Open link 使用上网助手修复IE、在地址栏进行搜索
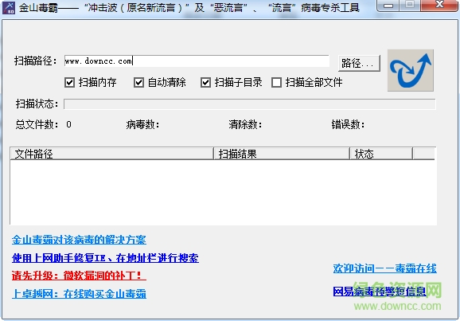This screenshot has height=321, width=460. coord(105,258)
